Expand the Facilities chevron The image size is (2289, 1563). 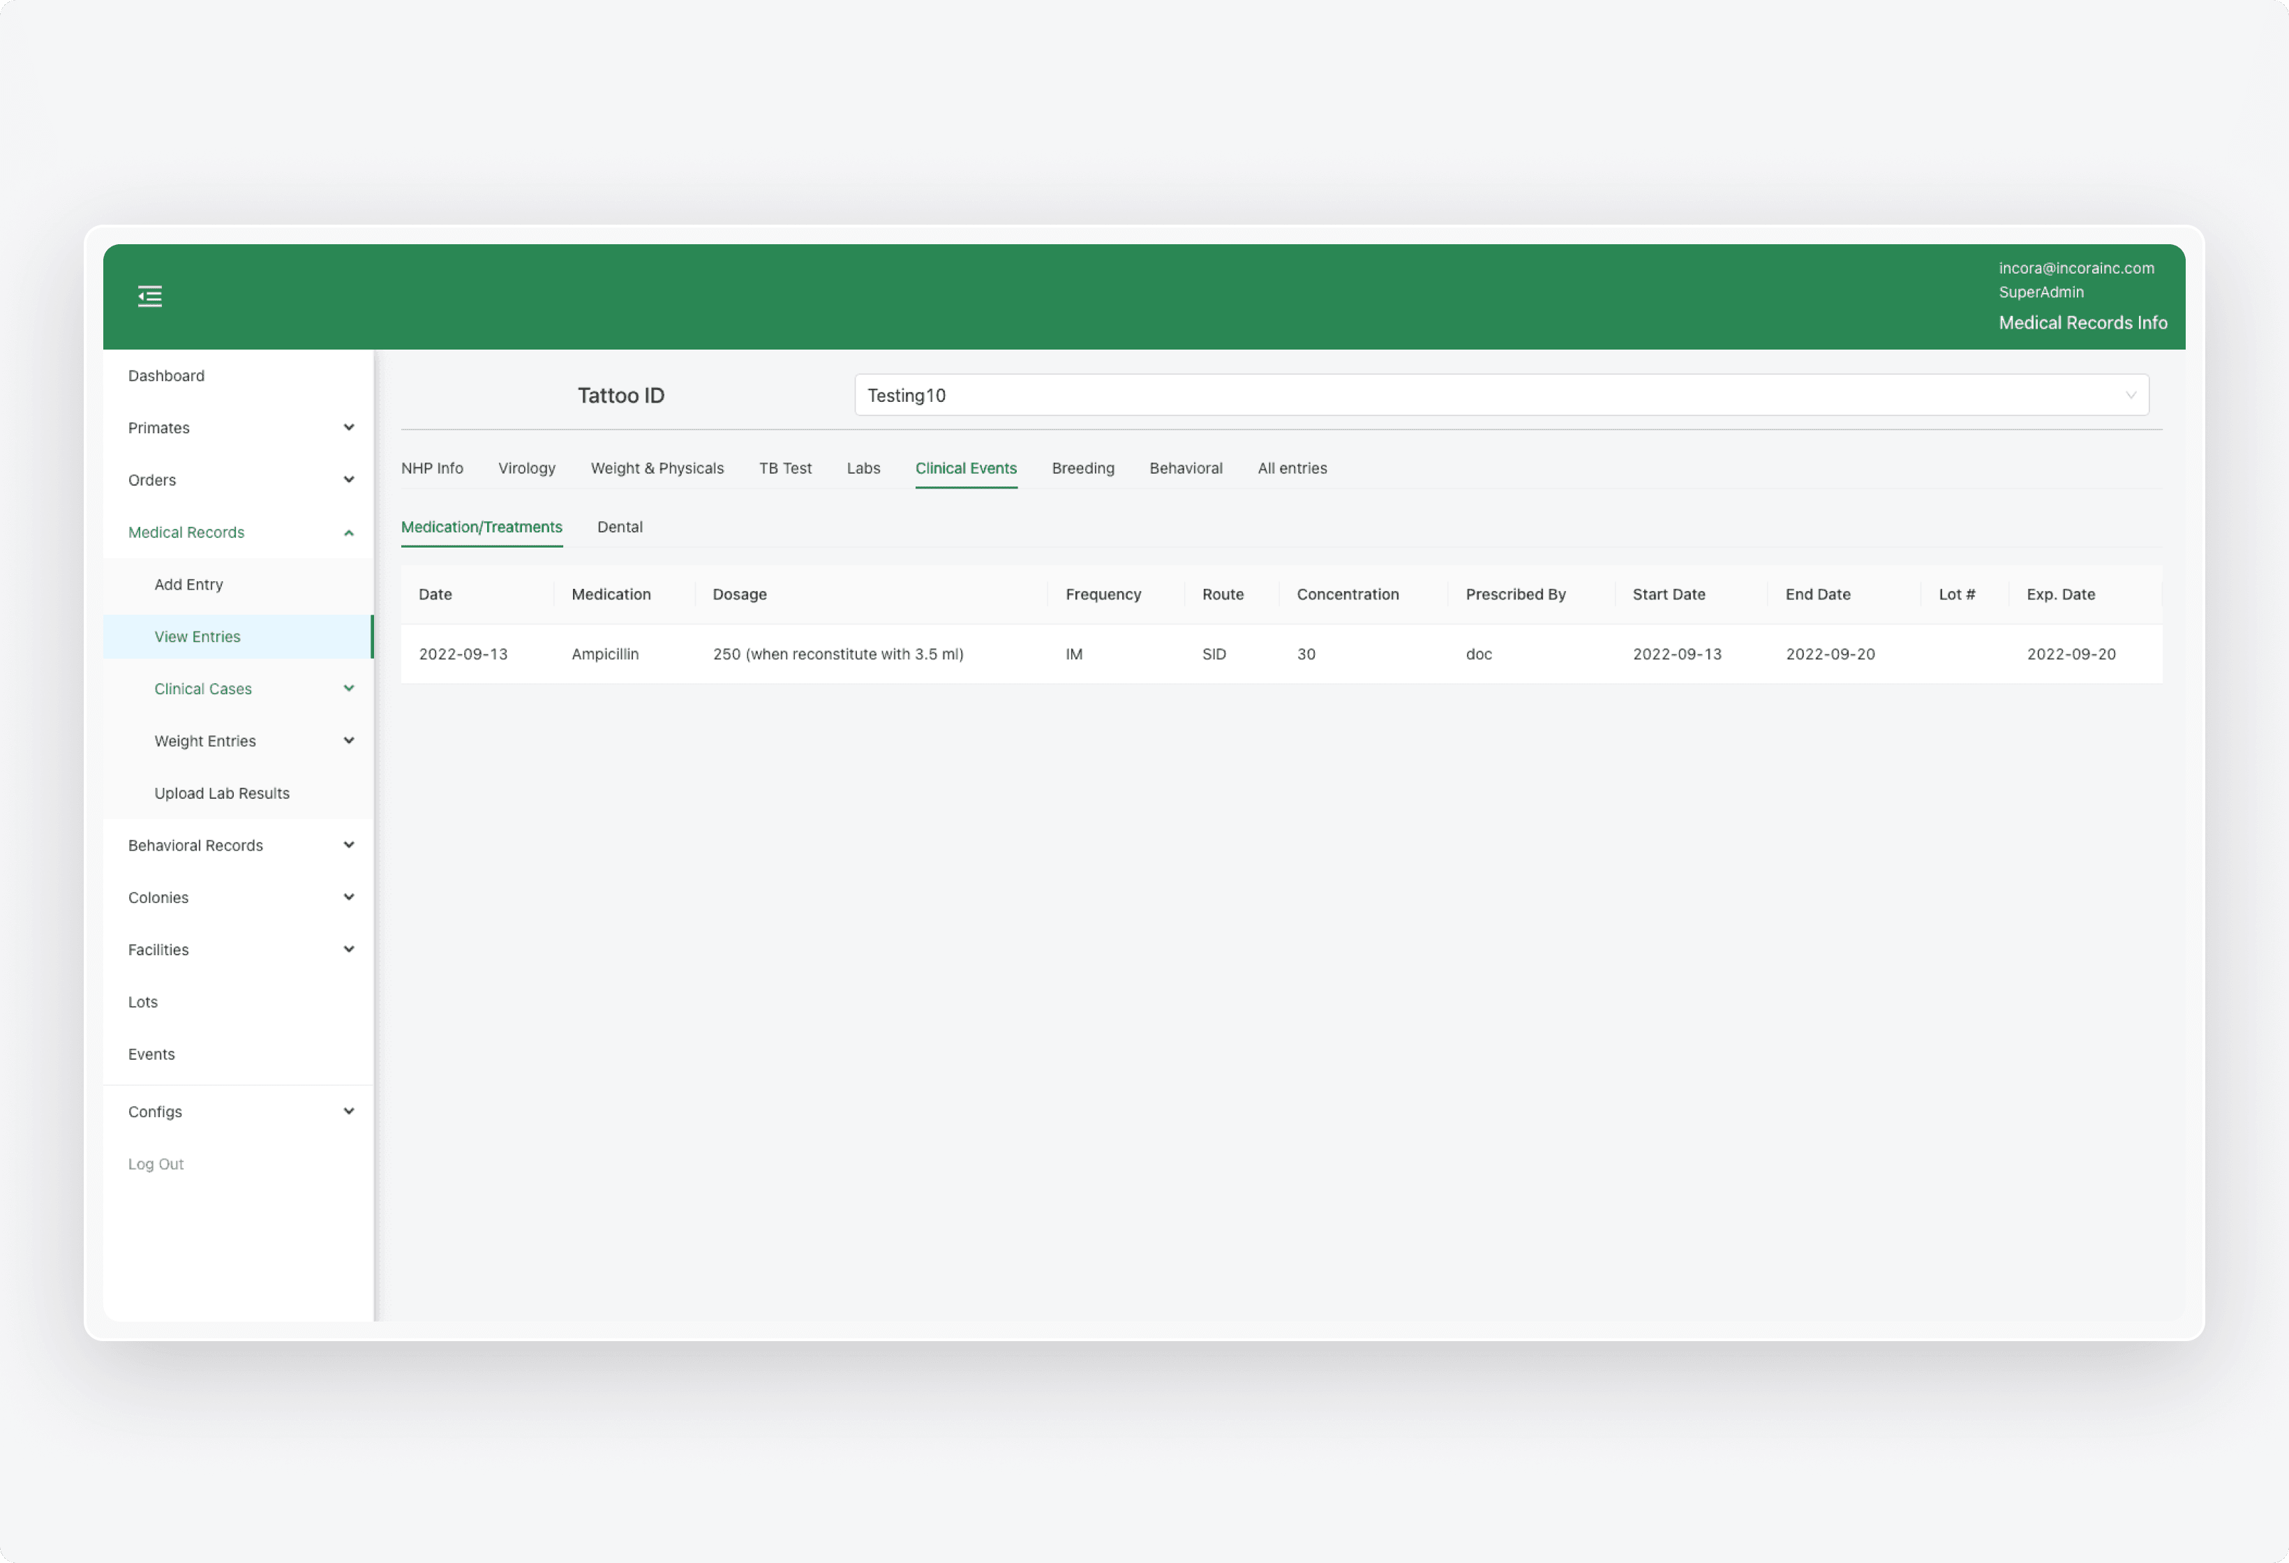pyautogui.click(x=349, y=950)
